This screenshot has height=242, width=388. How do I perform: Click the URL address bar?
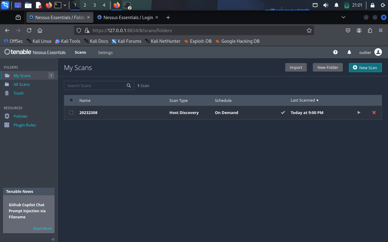pos(194,30)
